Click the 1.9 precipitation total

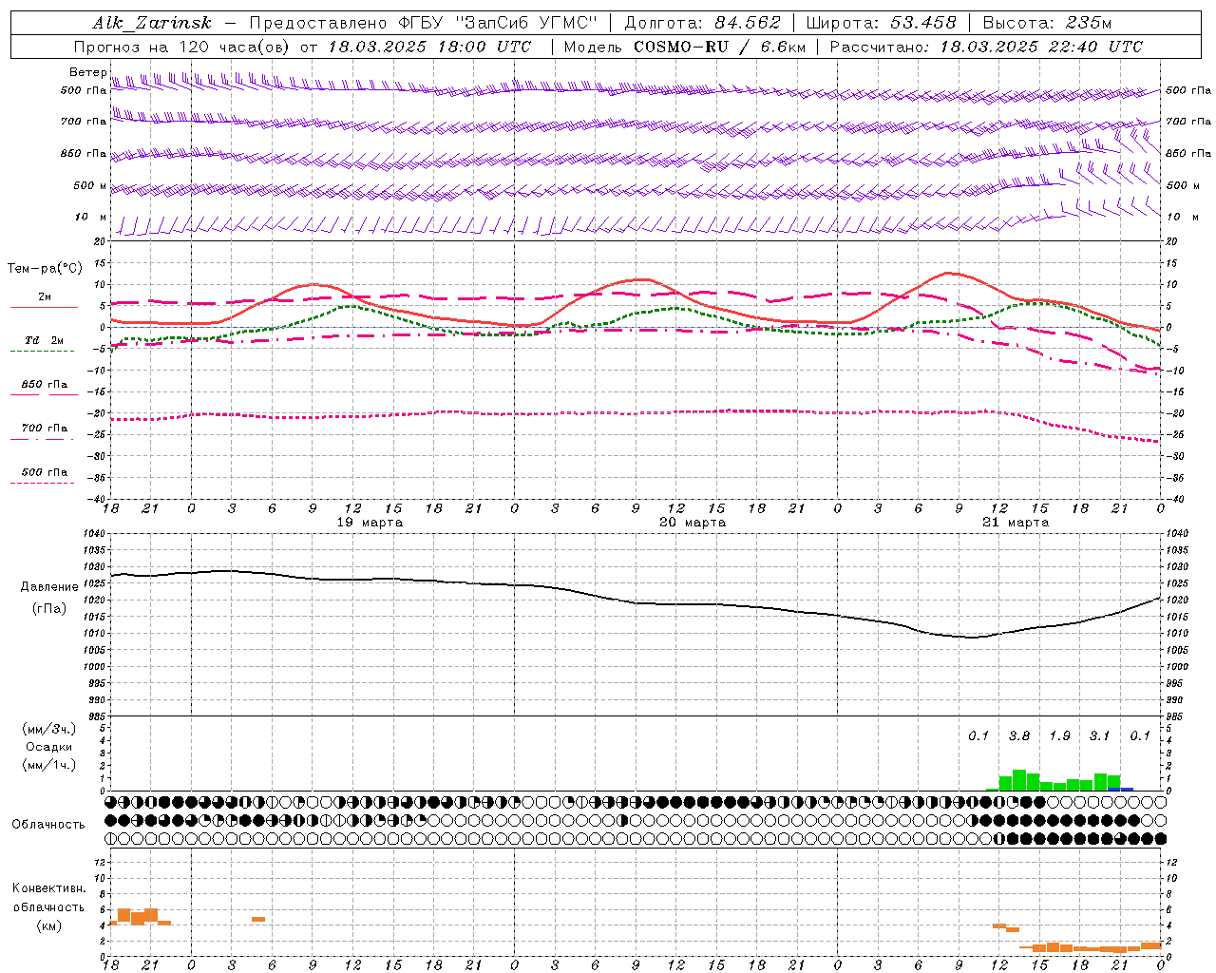click(1059, 736)
